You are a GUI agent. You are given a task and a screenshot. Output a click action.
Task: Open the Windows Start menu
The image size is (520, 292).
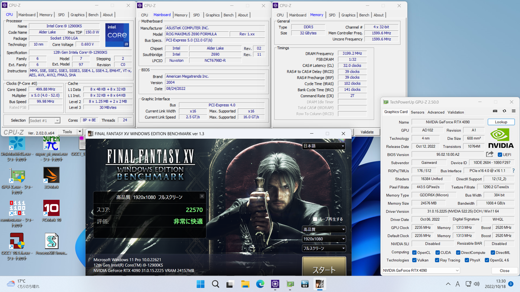(x=201, y=284)
